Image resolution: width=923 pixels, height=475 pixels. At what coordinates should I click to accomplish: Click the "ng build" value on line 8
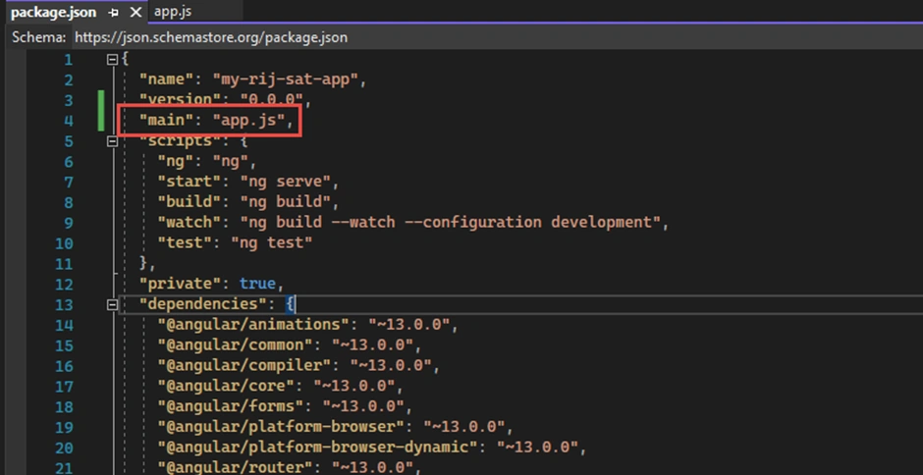(285, 202)
